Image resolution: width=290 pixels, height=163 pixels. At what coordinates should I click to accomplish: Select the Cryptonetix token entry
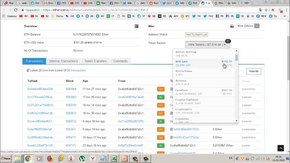click(204, 111)
